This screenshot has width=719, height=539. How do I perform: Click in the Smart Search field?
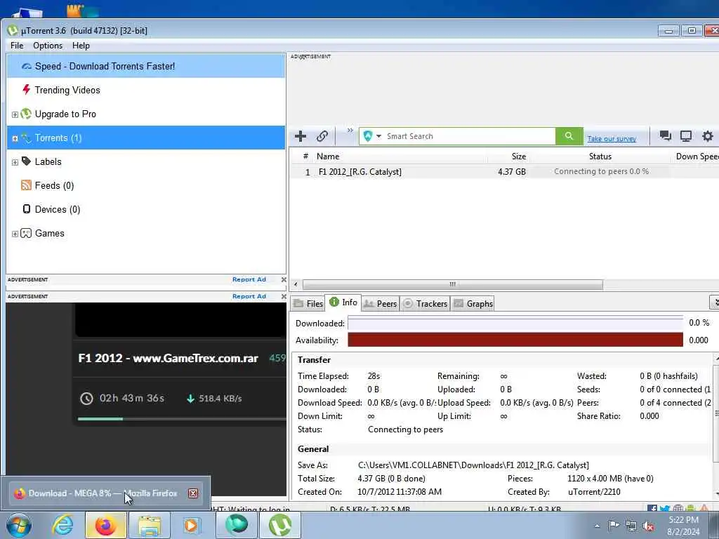click(x=468, y=136)
